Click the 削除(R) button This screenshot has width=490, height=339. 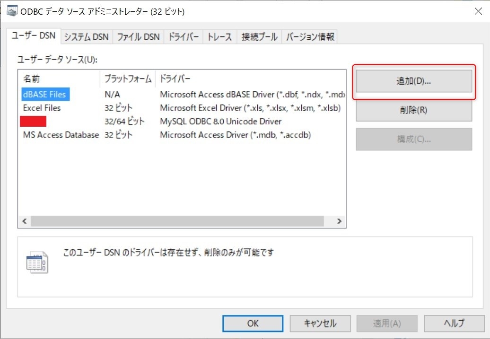[413, 110]
